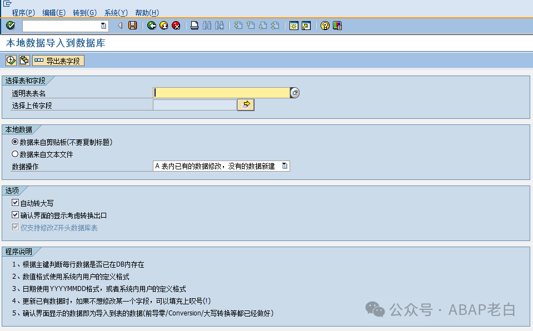Open the 程序(P) menu
Screen dimensions: 533x331
(23, 13)
